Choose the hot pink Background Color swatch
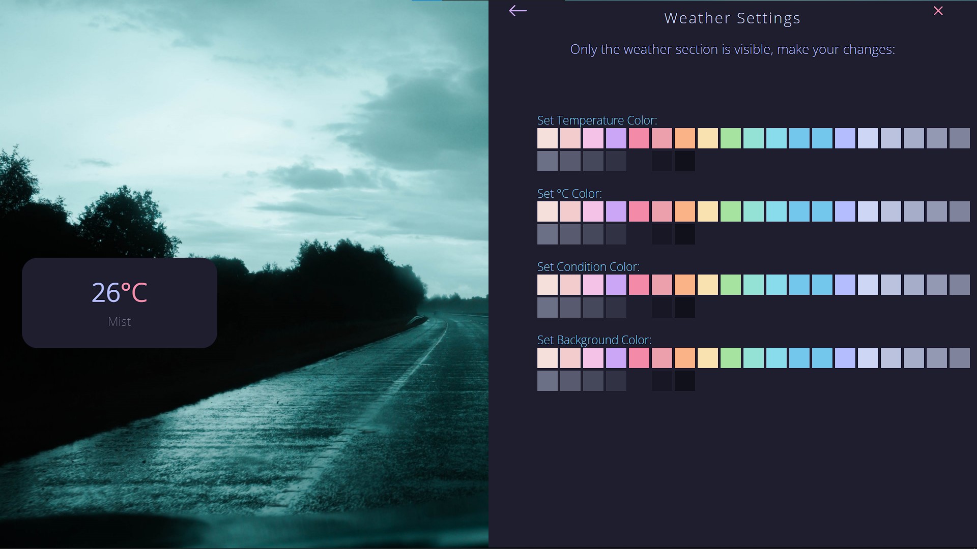Screen dimensions: 977x549 click(x=639, y=358)
